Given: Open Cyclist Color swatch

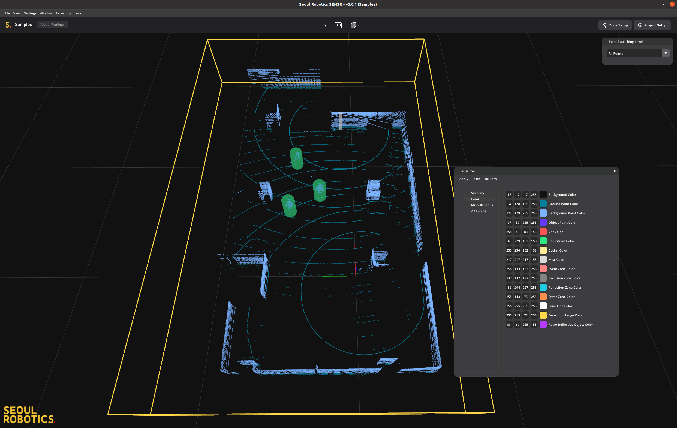Looking at the screenshot, I should click(x=543, y=250).
